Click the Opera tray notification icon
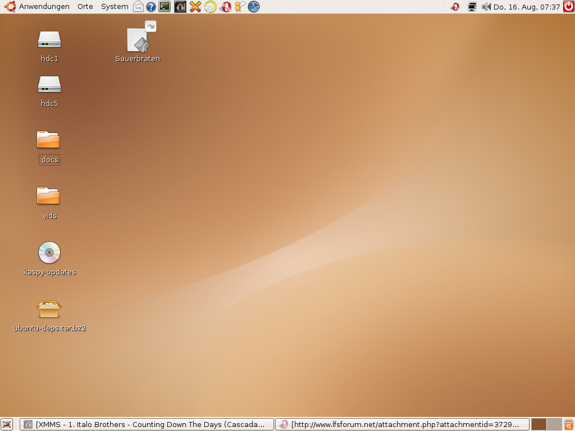The height and width of the screenshot is (431, 575). pos(455,7)
